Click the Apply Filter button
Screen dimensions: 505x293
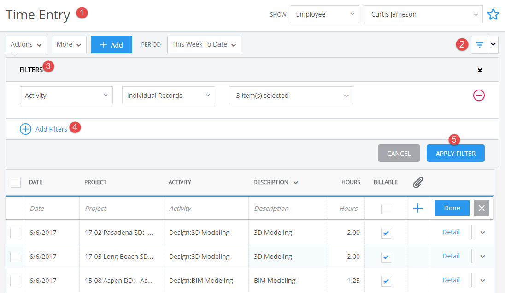pos(455,153)
